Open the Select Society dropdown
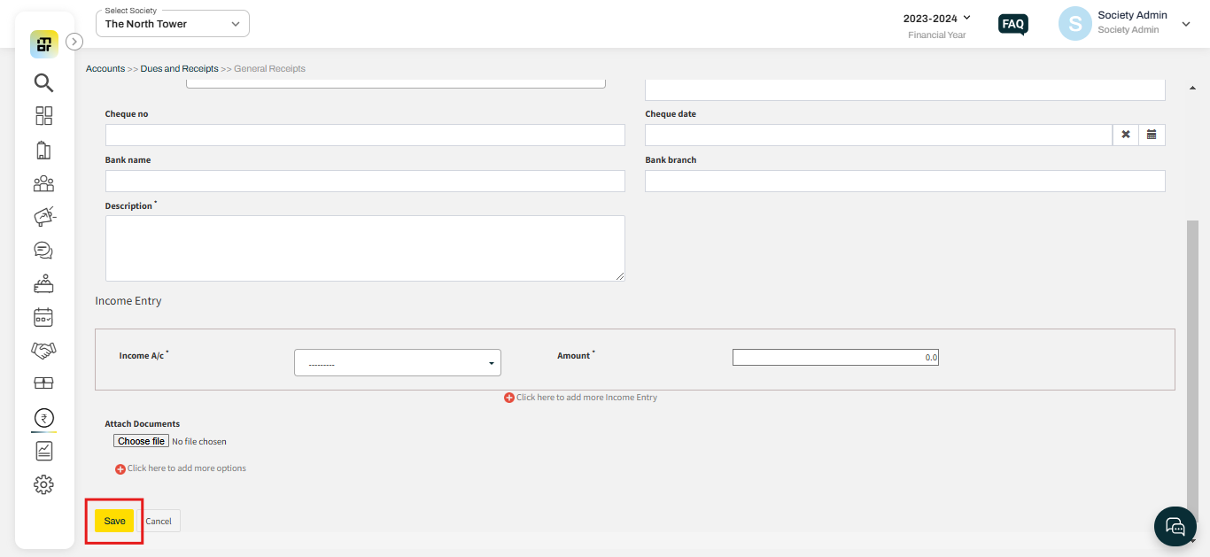 pyautogui.click(x=172, y=23)
